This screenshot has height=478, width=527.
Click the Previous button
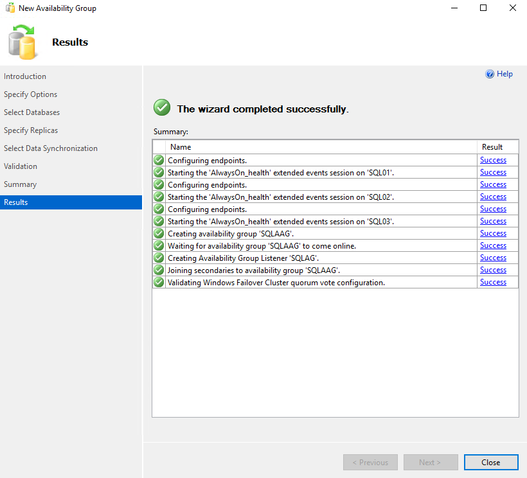[x=370, y=462]
